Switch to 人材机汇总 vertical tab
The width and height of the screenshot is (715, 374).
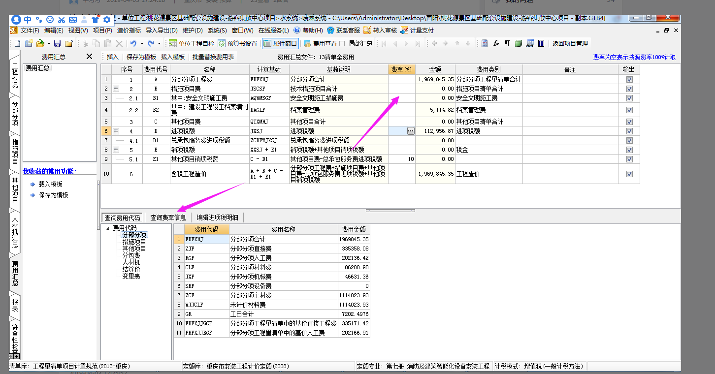pyautogui.click(x=15, y=232)
